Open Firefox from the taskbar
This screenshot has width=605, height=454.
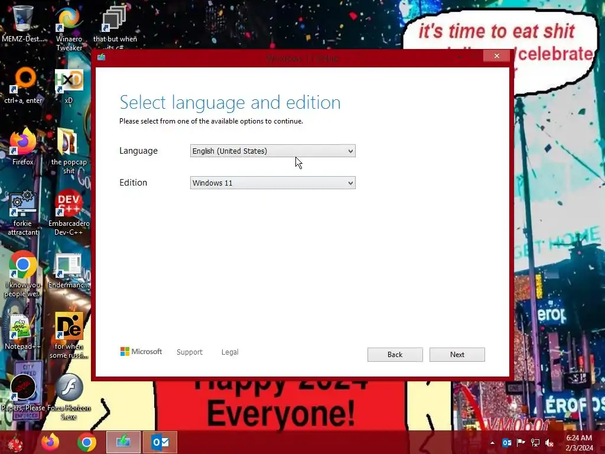point(51,442)
